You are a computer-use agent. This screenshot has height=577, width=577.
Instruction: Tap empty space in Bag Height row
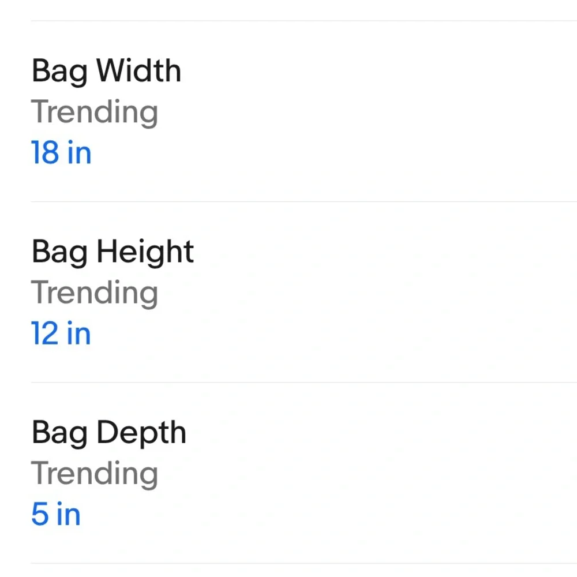pos(368,292)
